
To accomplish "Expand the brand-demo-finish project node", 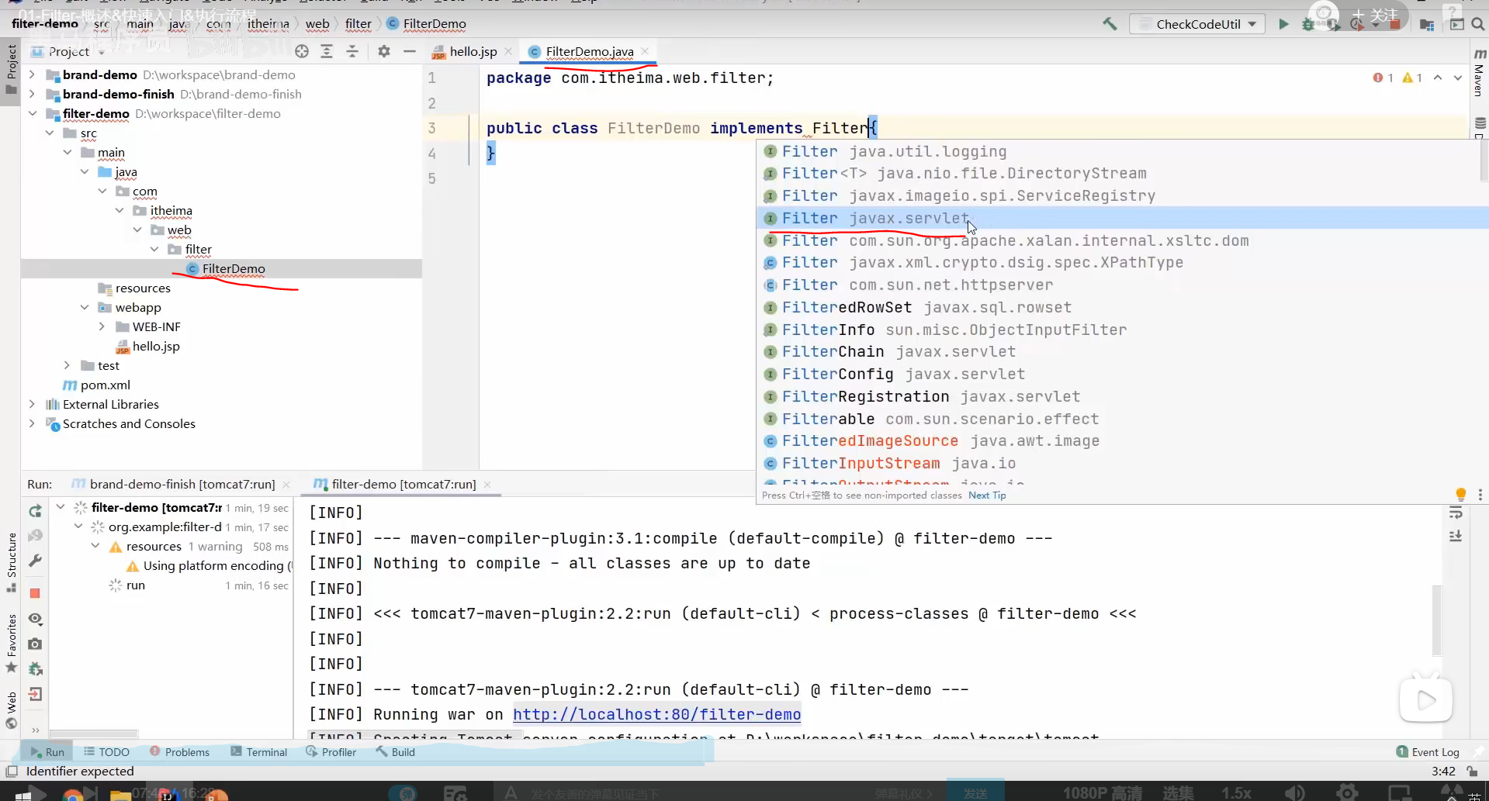I will click(x=32, y=94).
